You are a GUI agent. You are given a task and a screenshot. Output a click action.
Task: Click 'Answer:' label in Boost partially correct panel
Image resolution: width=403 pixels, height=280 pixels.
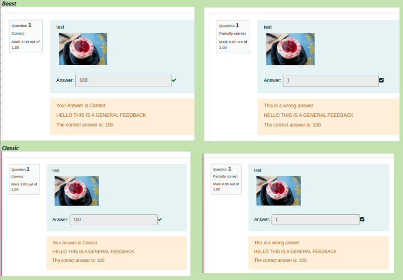point(272,81)
